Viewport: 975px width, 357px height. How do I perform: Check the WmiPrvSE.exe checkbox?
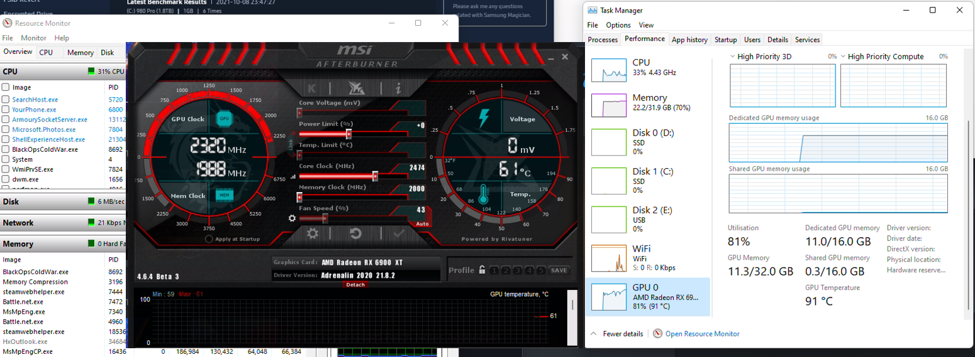[6, 169]
